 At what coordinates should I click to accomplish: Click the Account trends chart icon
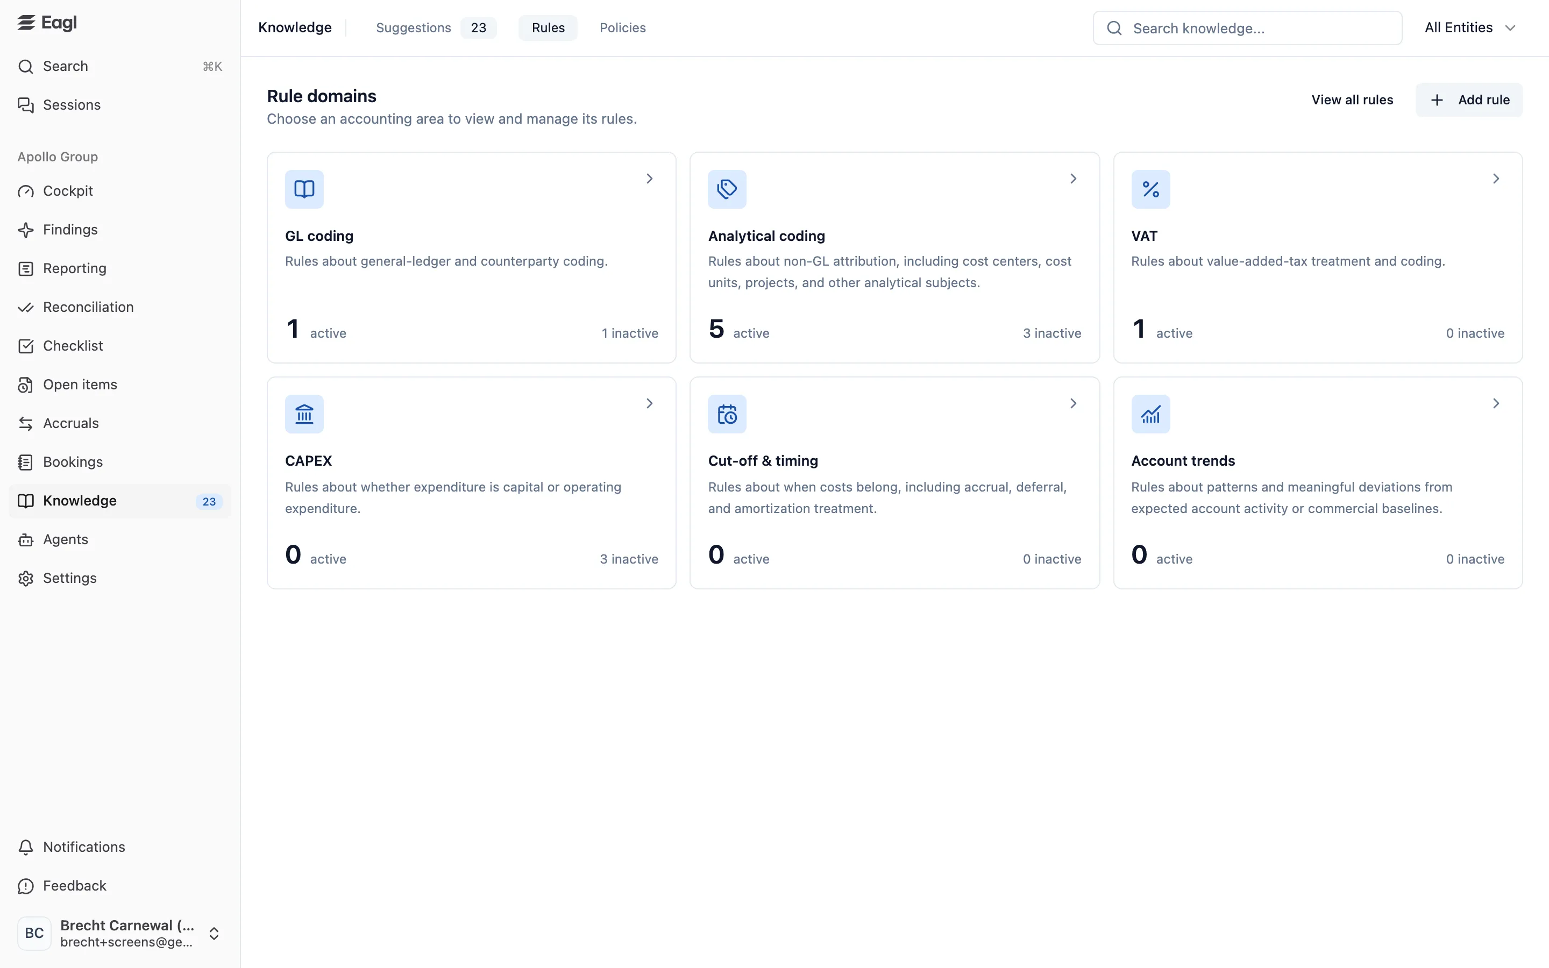tap(1150, 414)
